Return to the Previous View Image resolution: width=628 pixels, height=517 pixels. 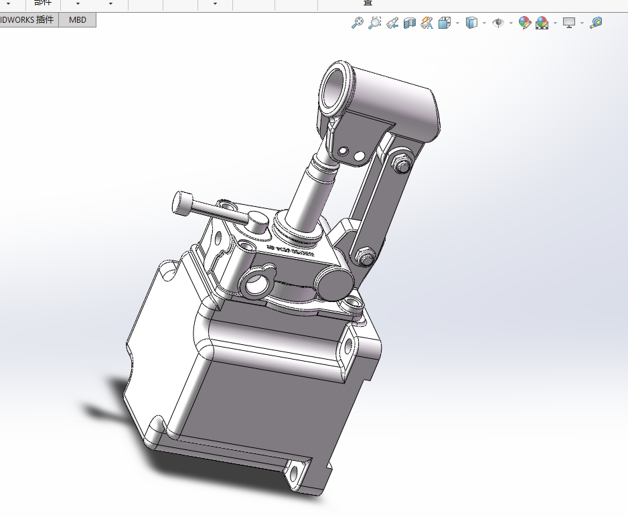tap(392, 23)
